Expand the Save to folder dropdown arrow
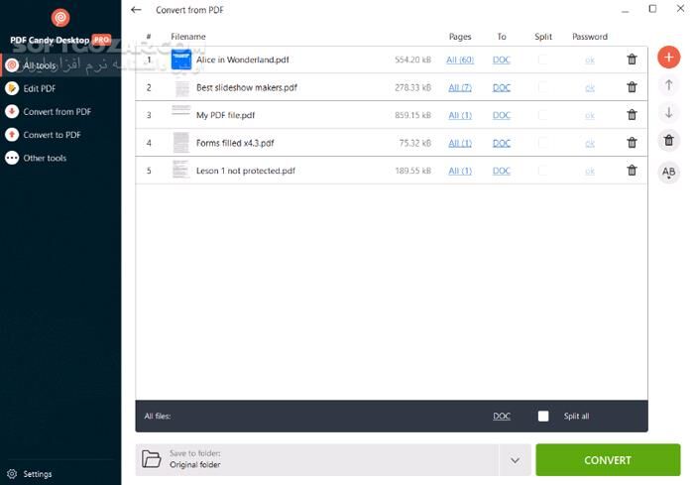The width and height of the screenshot is (694, 485). [515, 459]
